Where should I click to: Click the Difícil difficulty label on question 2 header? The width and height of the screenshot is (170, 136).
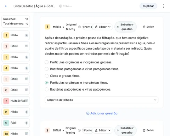(57, 130)
